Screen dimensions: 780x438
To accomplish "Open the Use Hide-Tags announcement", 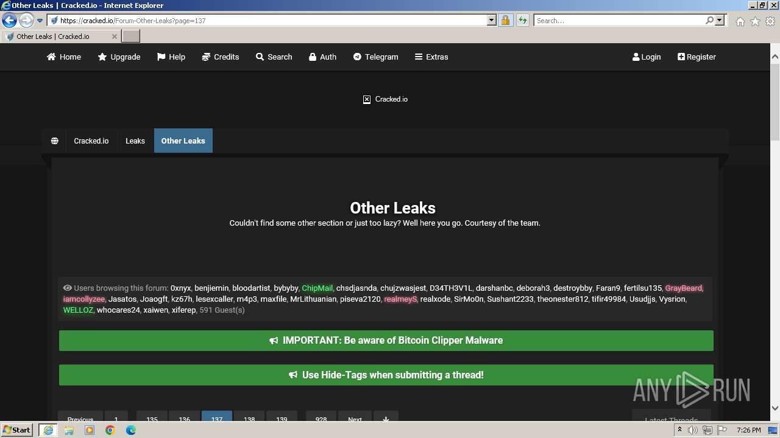I will click(386, 375).
